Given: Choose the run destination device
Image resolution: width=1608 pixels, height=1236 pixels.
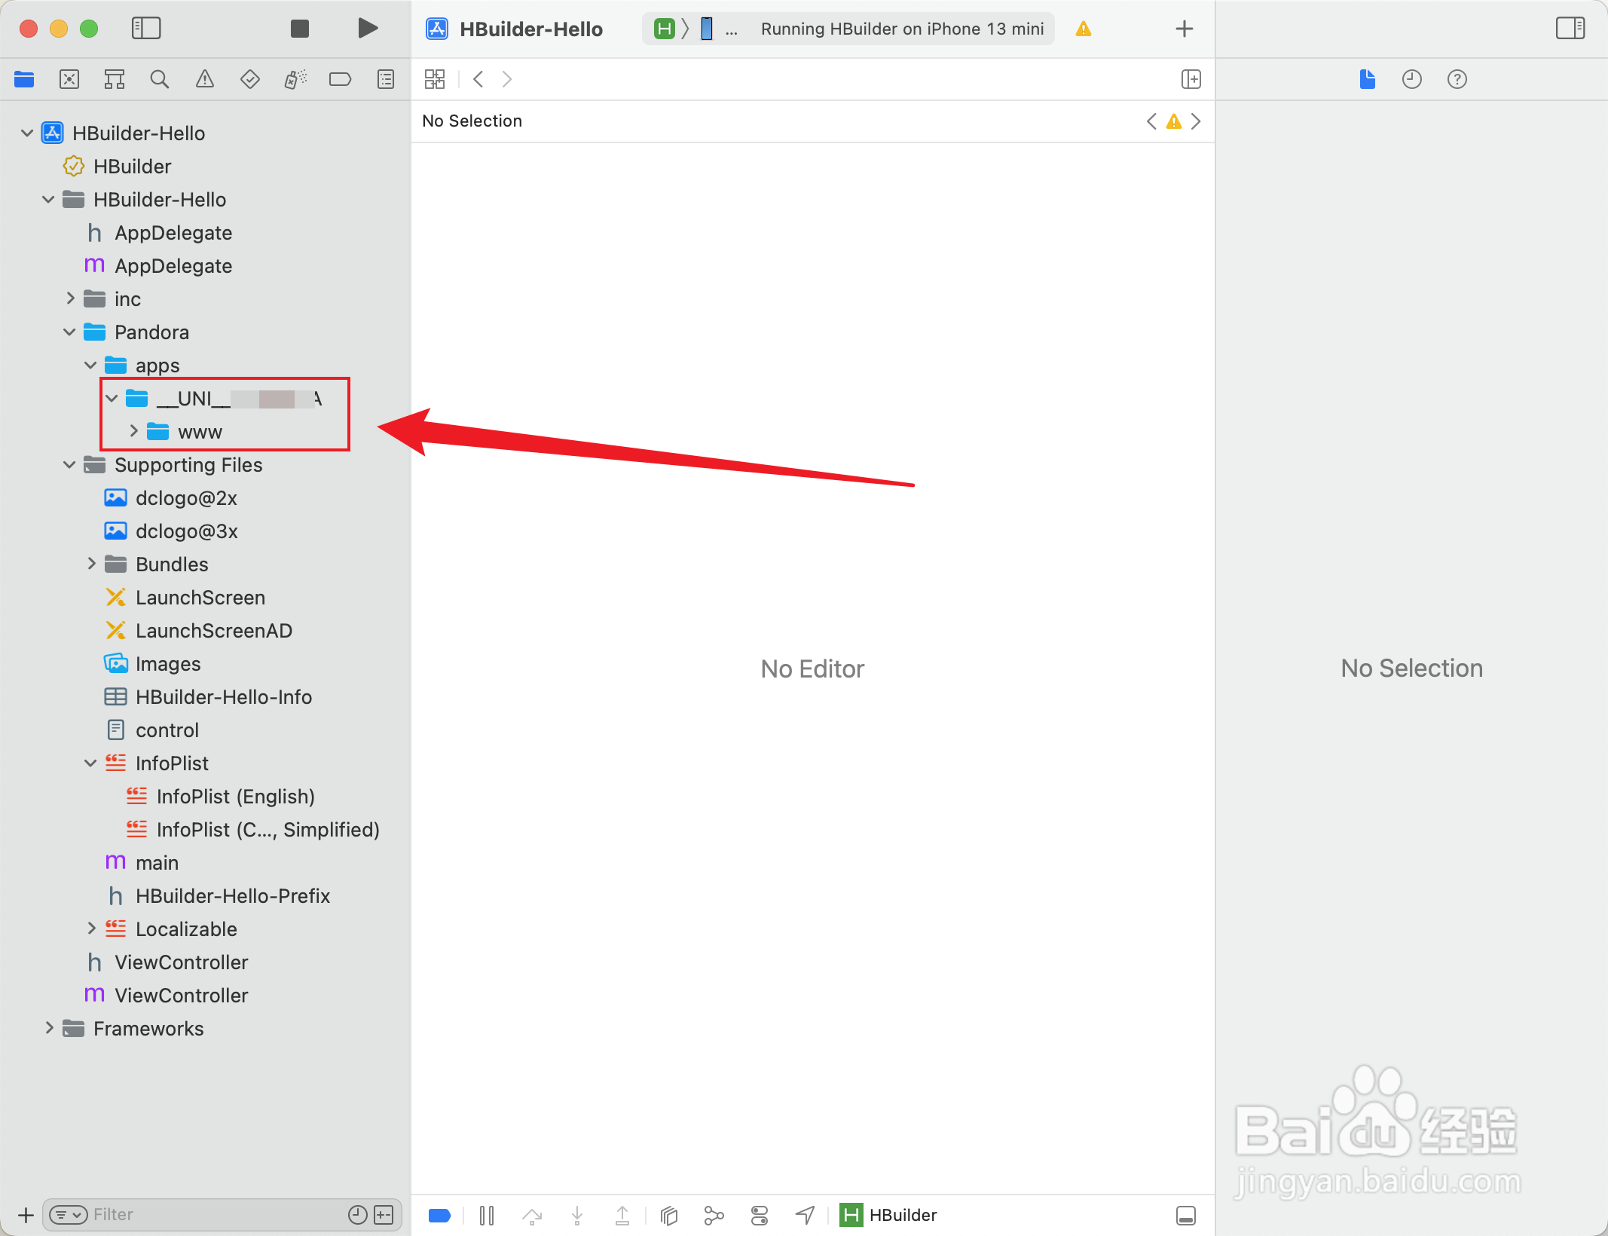Looking at the screenshot, I should (x=707, y=29).
